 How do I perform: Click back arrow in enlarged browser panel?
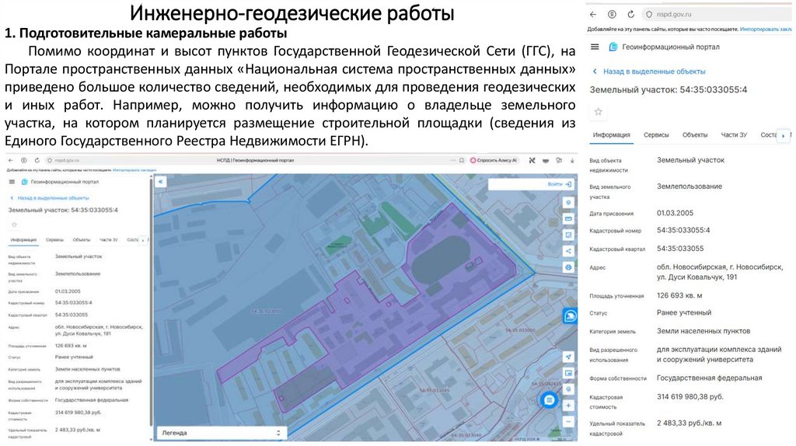593,14
